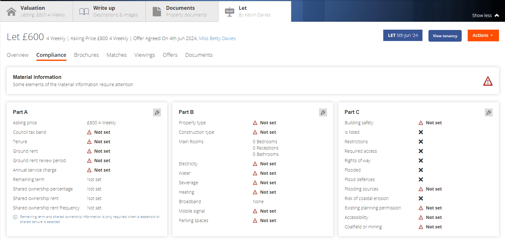The image size is (505, 241).
Task: Click the Remaining term label
Action: (29, 179)
